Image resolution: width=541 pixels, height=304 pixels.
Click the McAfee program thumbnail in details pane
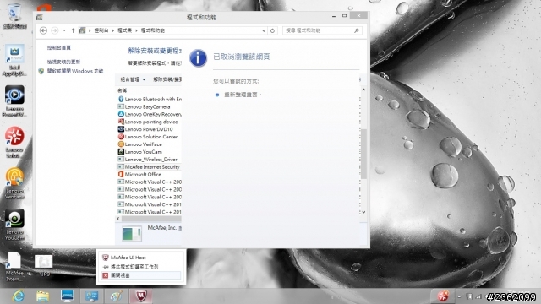[x=132, y=234]
